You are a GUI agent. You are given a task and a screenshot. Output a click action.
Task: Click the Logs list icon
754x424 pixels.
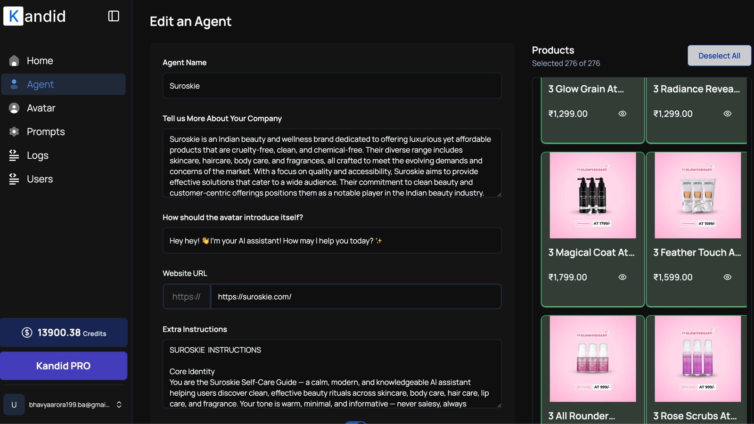[14, 155]
